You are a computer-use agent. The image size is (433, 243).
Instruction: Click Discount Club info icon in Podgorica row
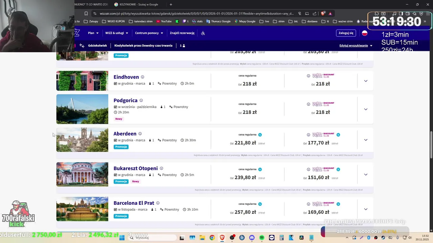pyautogui.click(x=308, y=104)
